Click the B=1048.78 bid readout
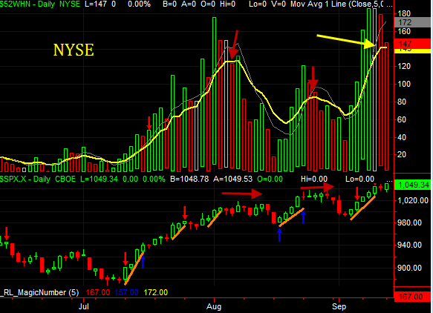This screenshot has width=433, height=313. (189, 179)
